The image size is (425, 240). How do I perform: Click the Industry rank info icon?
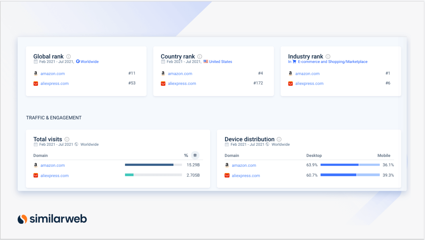click(x=328, y=57)
